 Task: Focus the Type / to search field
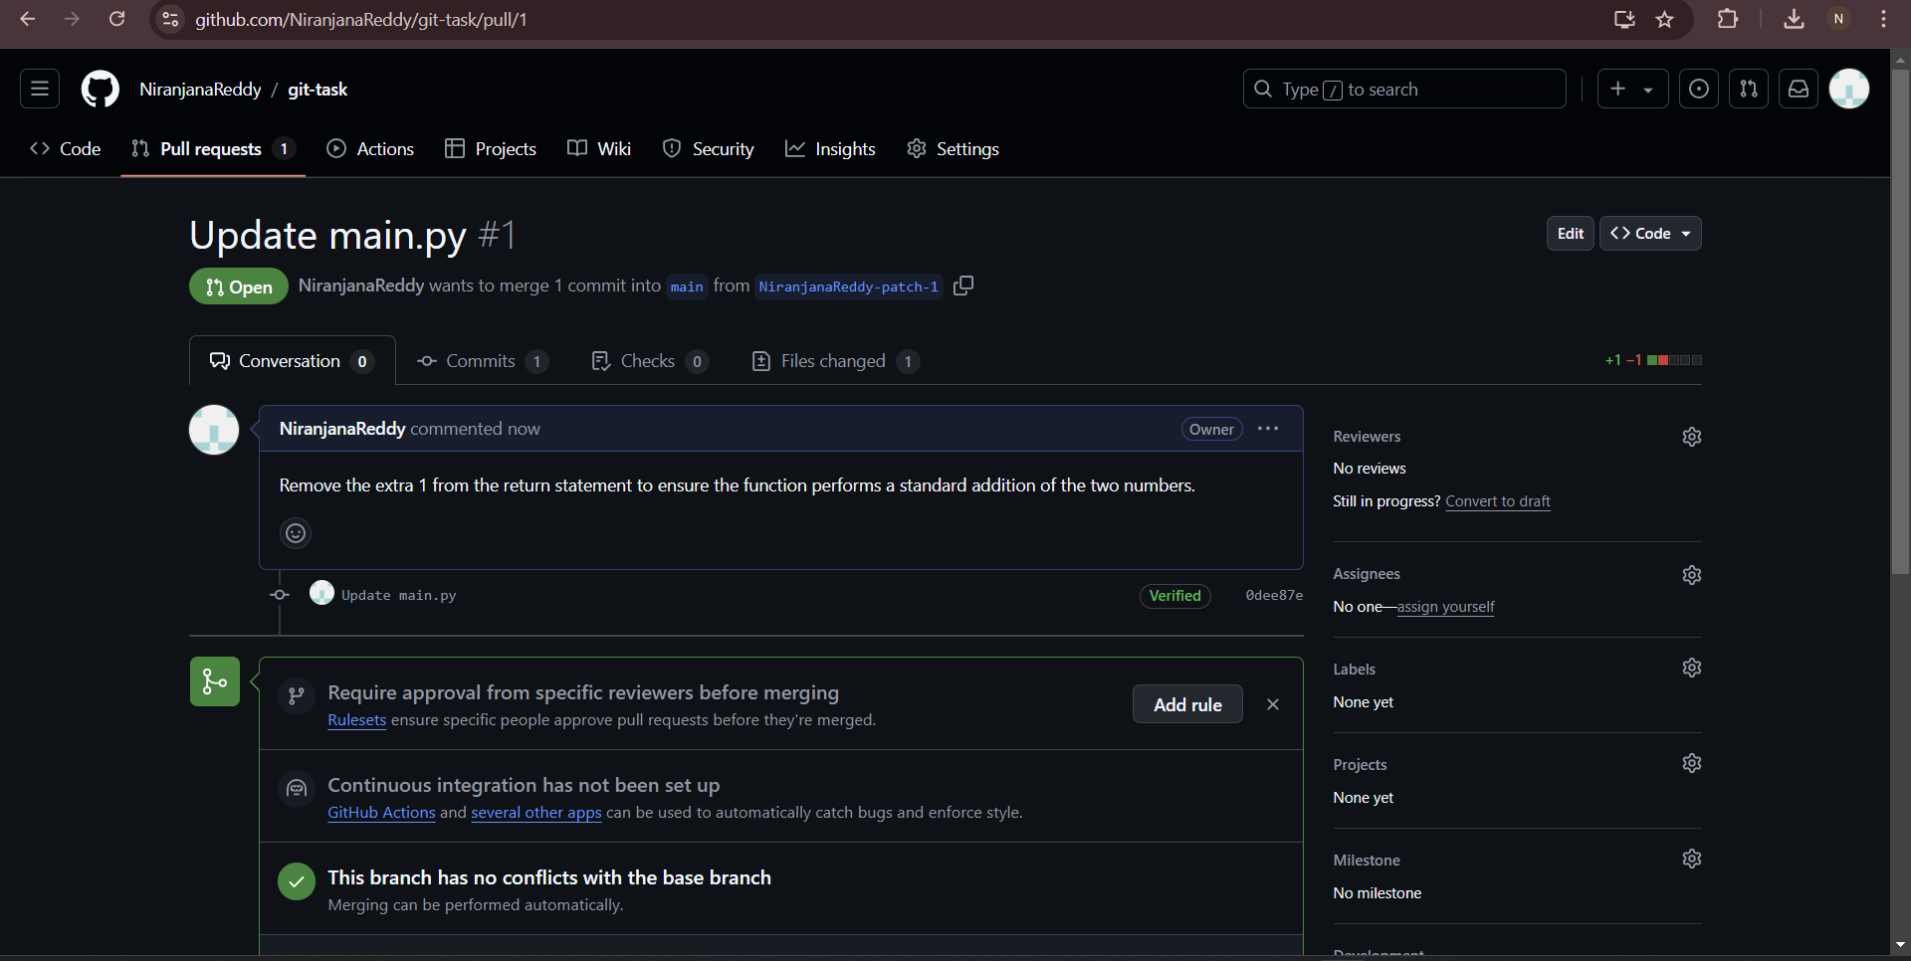click(x=1404, y=89)
